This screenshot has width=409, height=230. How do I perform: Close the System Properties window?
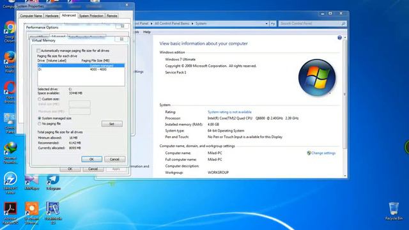(127, 5)
